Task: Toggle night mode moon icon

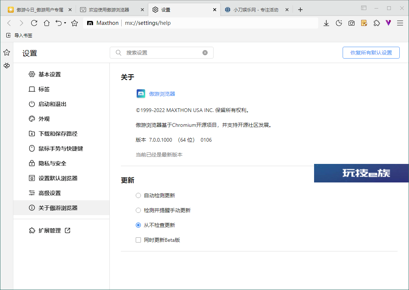Action: click(339, 23)
